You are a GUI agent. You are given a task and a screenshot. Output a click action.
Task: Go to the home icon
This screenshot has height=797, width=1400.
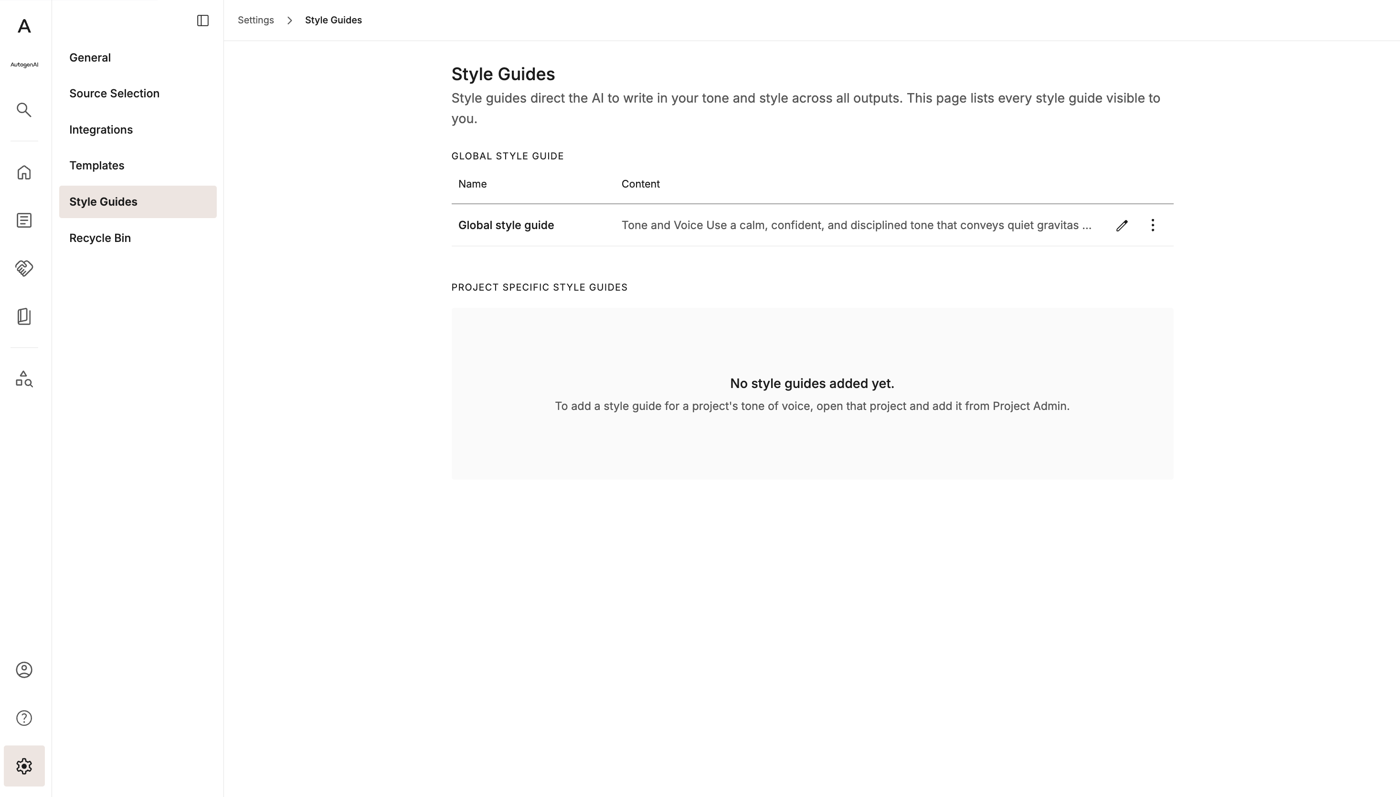click(24, 172)
